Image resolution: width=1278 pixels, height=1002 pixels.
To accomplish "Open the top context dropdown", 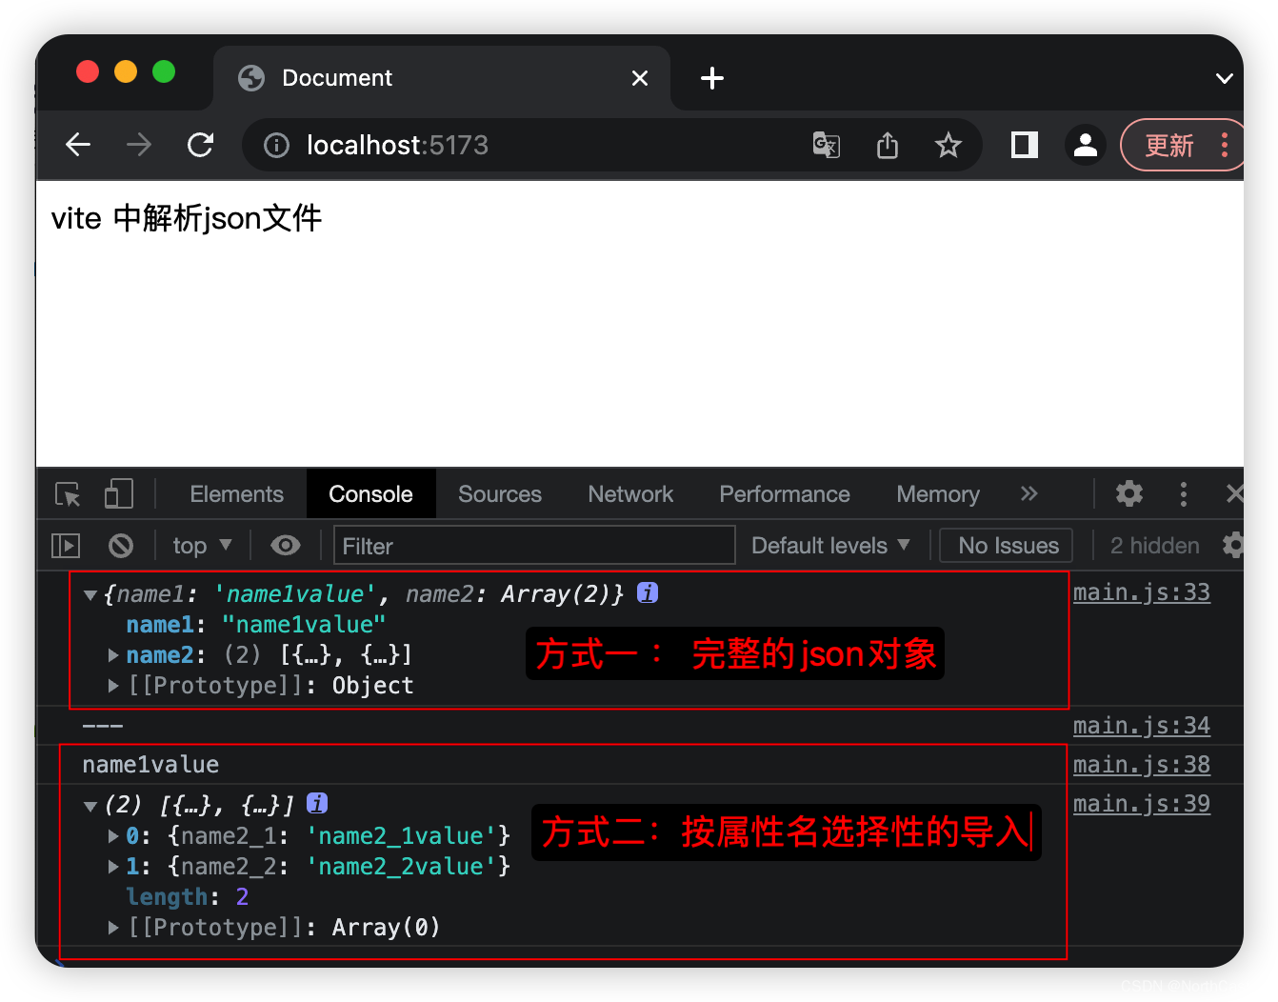I will (202, 546).
